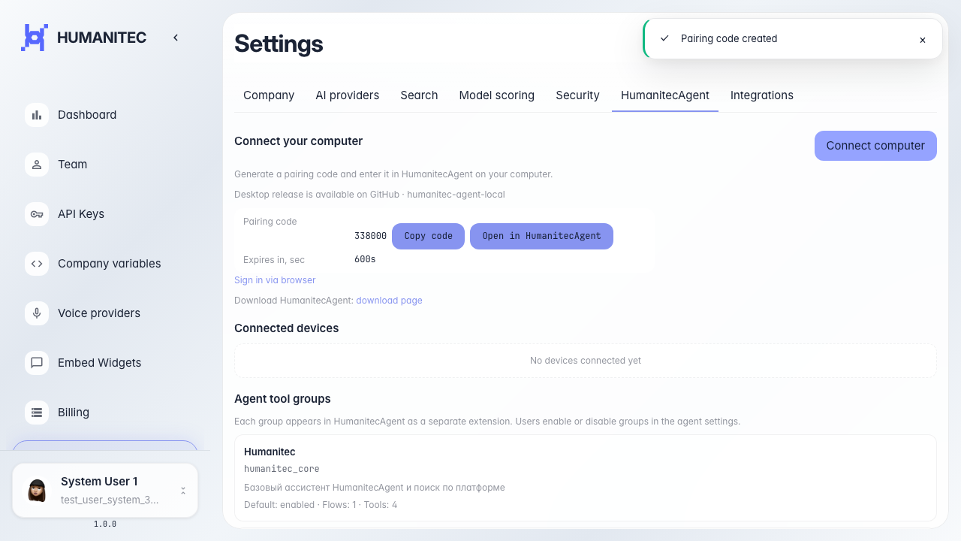Click the Company variables code icon
This screenshot has width=961, height=541.
[x=37, y=264]
